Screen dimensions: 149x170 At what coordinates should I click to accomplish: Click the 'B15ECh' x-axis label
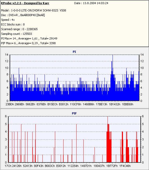[x=53, y=104]
